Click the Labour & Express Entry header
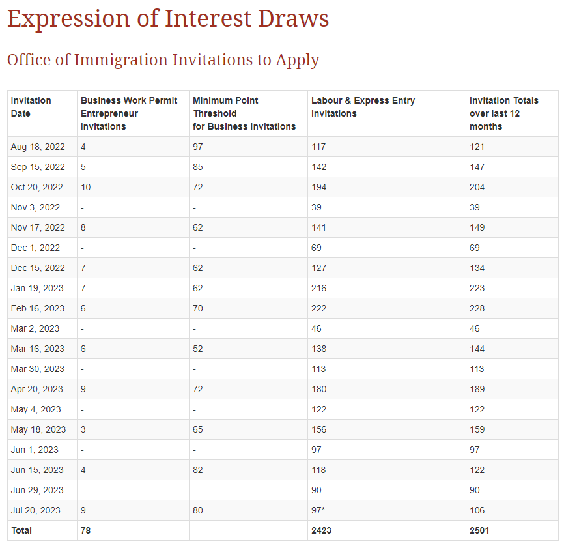This screenshot has width=564, height=548. coord(363,107)
